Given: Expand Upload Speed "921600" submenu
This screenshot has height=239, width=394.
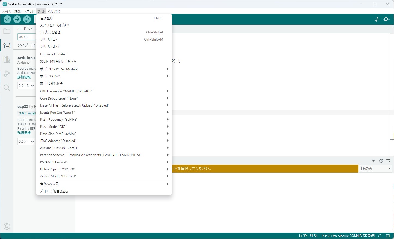Looking at the screenshot, I should click(104, 169).
